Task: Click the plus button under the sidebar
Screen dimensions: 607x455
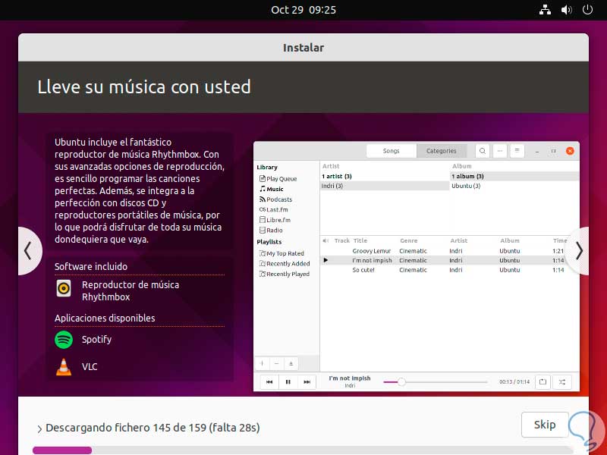Action: click(x=262, y=364)
